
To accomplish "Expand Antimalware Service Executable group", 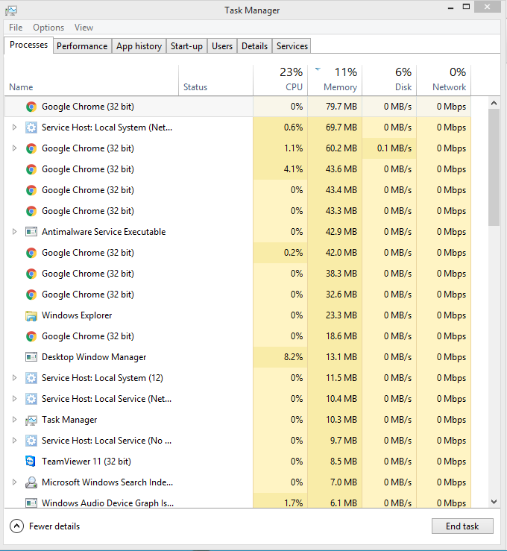I will [14, 232].
